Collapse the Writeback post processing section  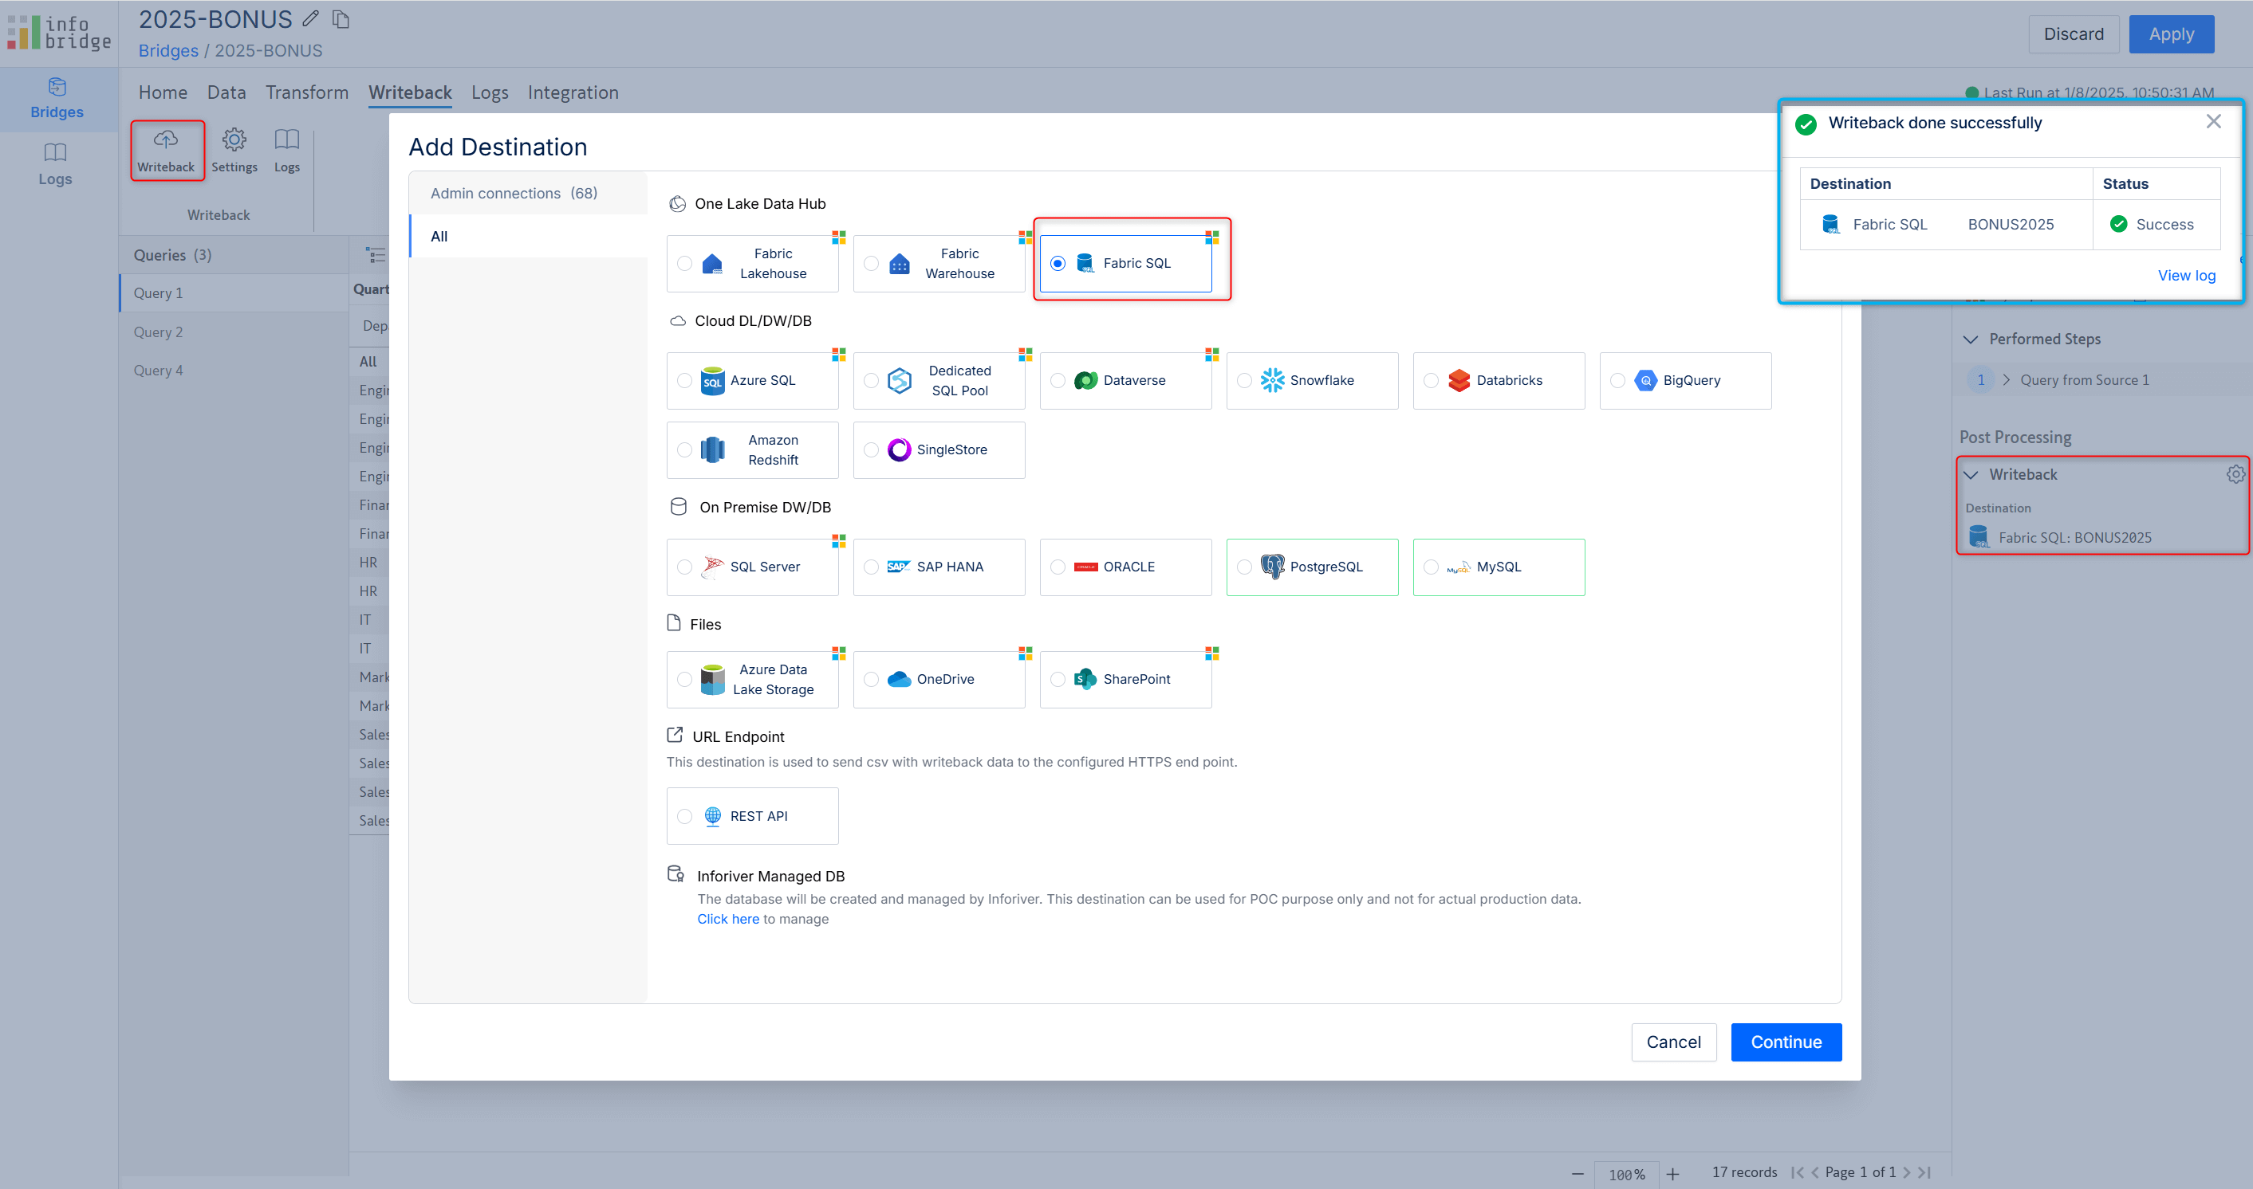(1971, 475)
